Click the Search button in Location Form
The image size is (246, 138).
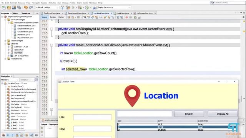click(189, 114)
